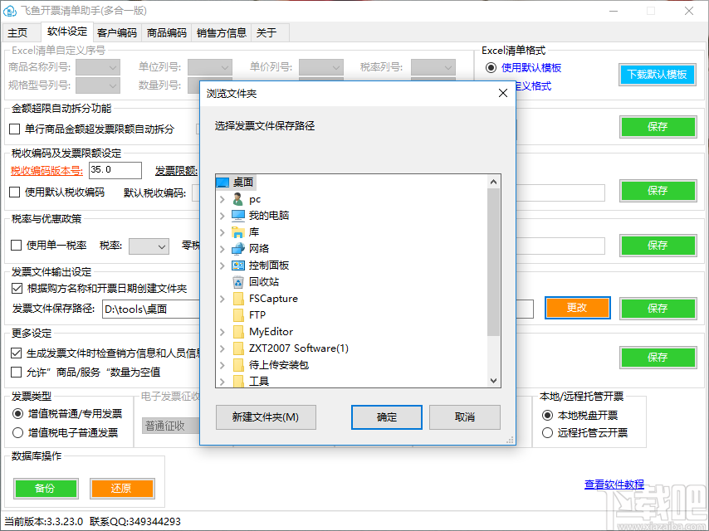Viewport: 709px width, 531px height.
Task: Click the My Computer (我的电脑) icon
Action: click(x=240, y=216)
